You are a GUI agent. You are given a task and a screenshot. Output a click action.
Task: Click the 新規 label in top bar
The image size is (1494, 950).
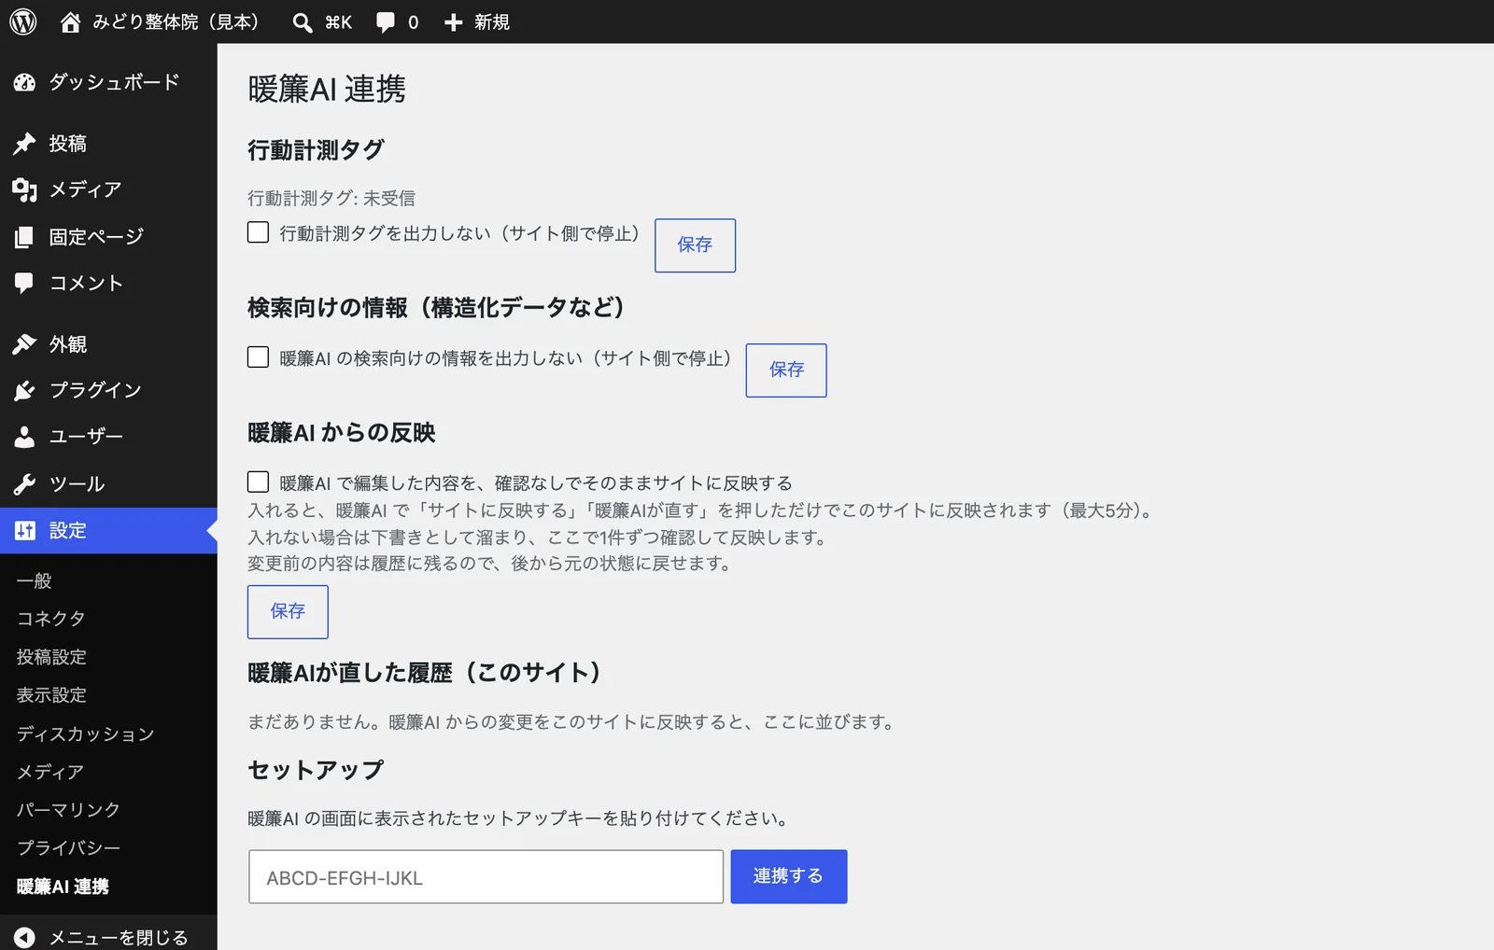(x=492, y=22)
